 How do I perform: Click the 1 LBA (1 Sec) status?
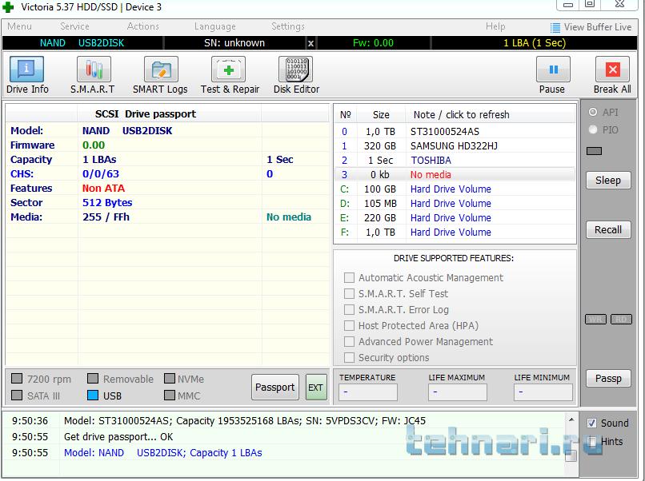click(x=535, y=43)
